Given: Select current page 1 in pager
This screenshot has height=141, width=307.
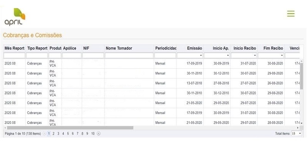Looking at the screenshot, I should point(49,134).
